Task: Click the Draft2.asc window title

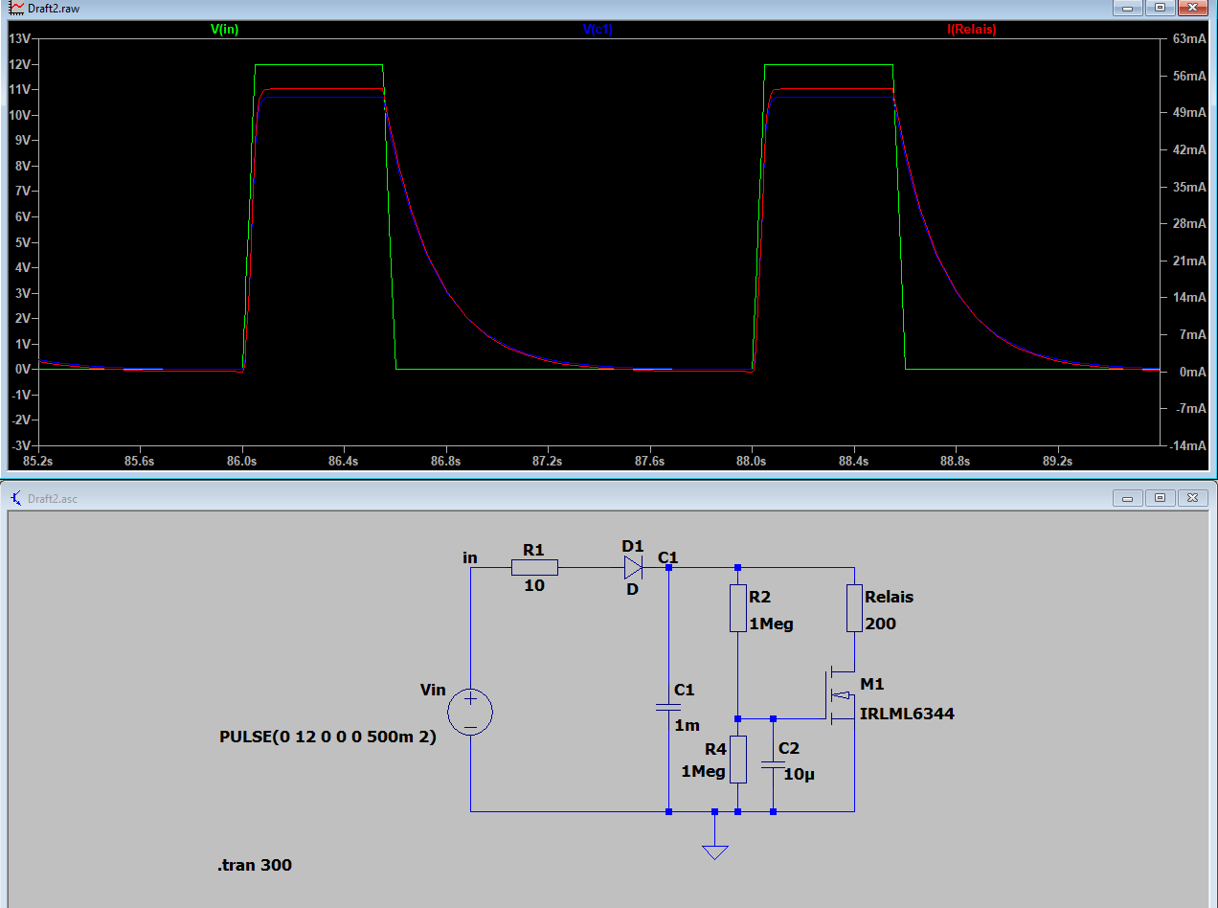Action: [x=54, y=498]
